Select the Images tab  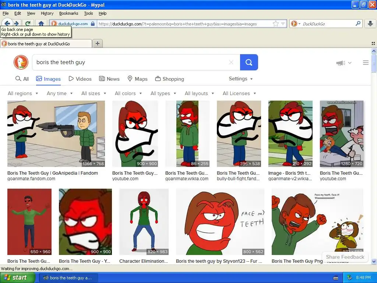click(x=48, y=79)
